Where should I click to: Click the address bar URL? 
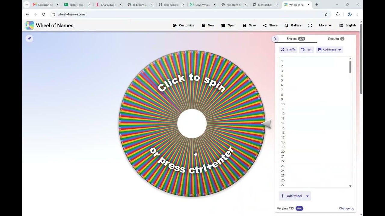[x=71, y=14]
